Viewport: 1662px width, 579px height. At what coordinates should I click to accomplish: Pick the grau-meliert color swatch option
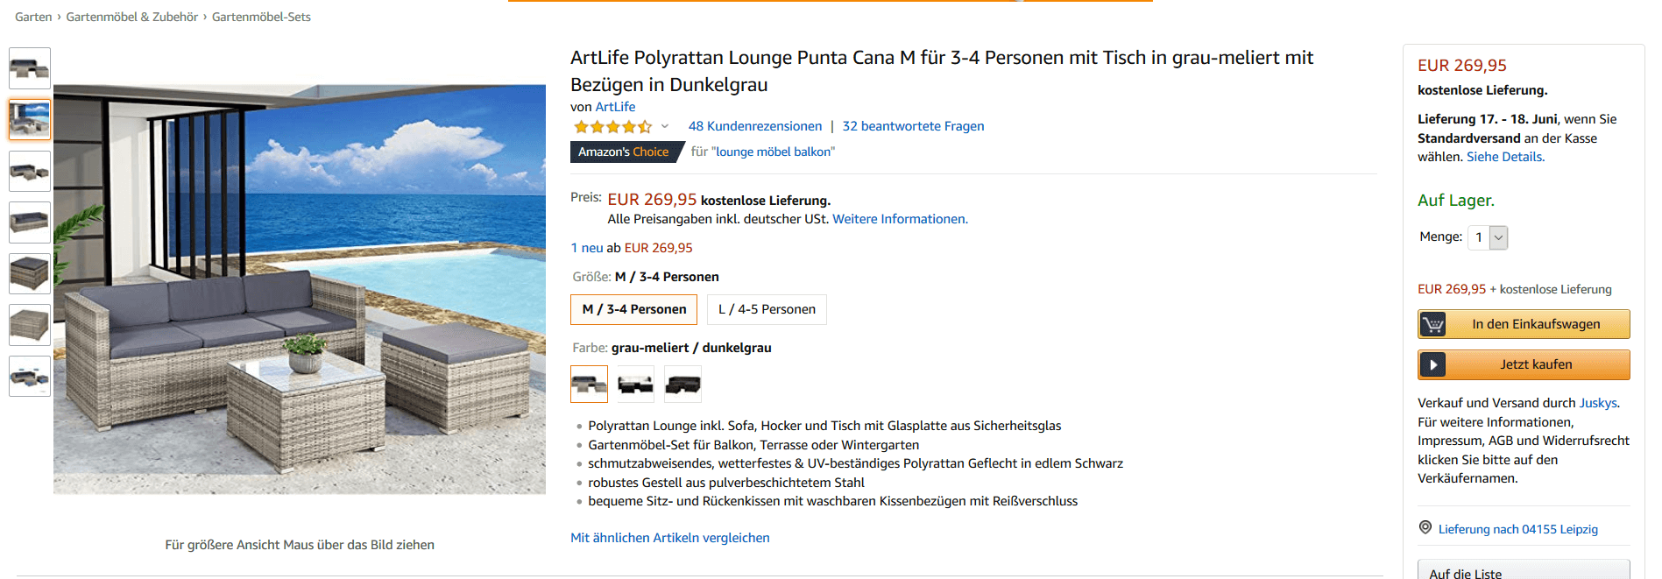tap(589, 384)
